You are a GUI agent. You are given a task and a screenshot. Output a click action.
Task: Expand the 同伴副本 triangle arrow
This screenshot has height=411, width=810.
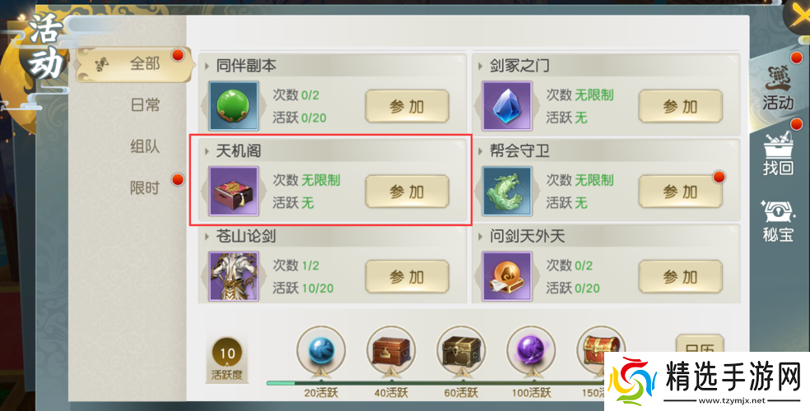point(207,66)
